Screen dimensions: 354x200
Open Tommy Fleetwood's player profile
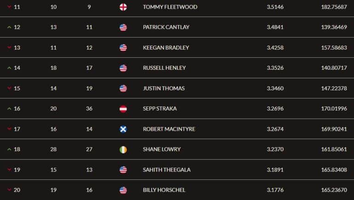tap(170, 7)
